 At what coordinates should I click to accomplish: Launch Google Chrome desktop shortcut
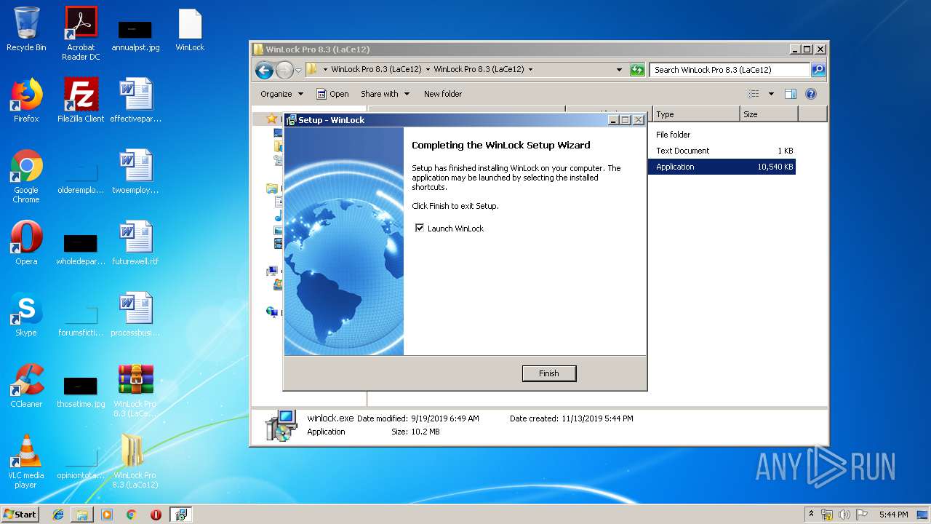pos(26,177)
